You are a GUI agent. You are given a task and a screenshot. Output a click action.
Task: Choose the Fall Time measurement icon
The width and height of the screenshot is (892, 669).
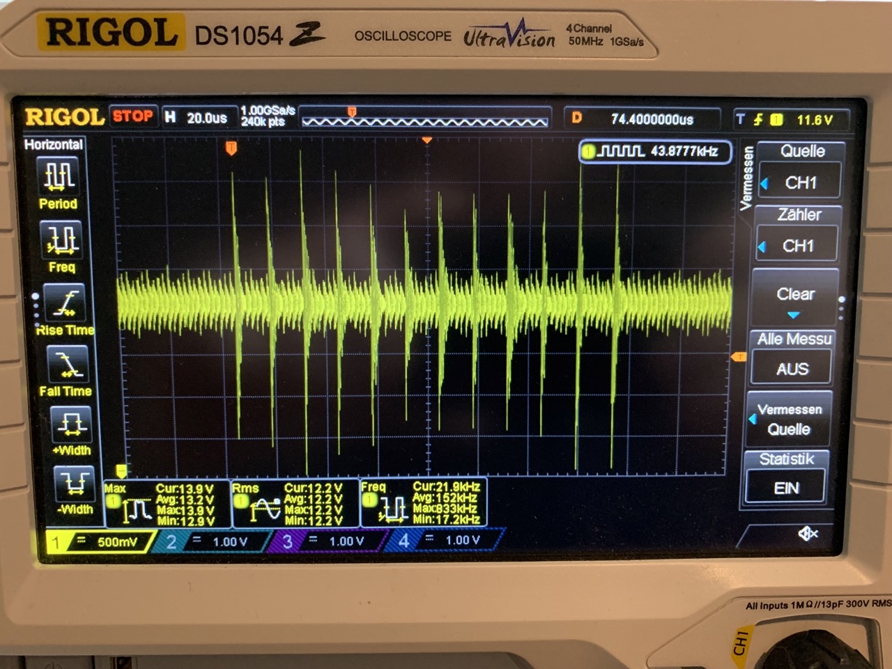tap(68, 364)
